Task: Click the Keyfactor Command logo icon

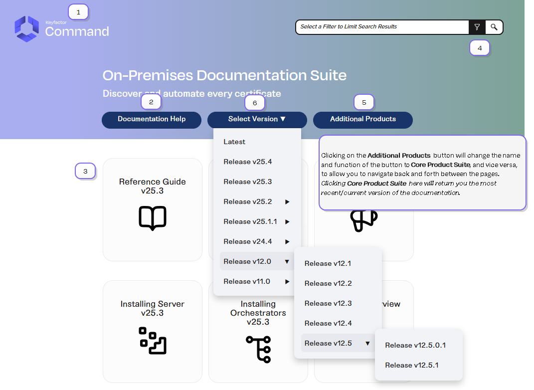Action: pyautogui.click(x=26, y=29)
